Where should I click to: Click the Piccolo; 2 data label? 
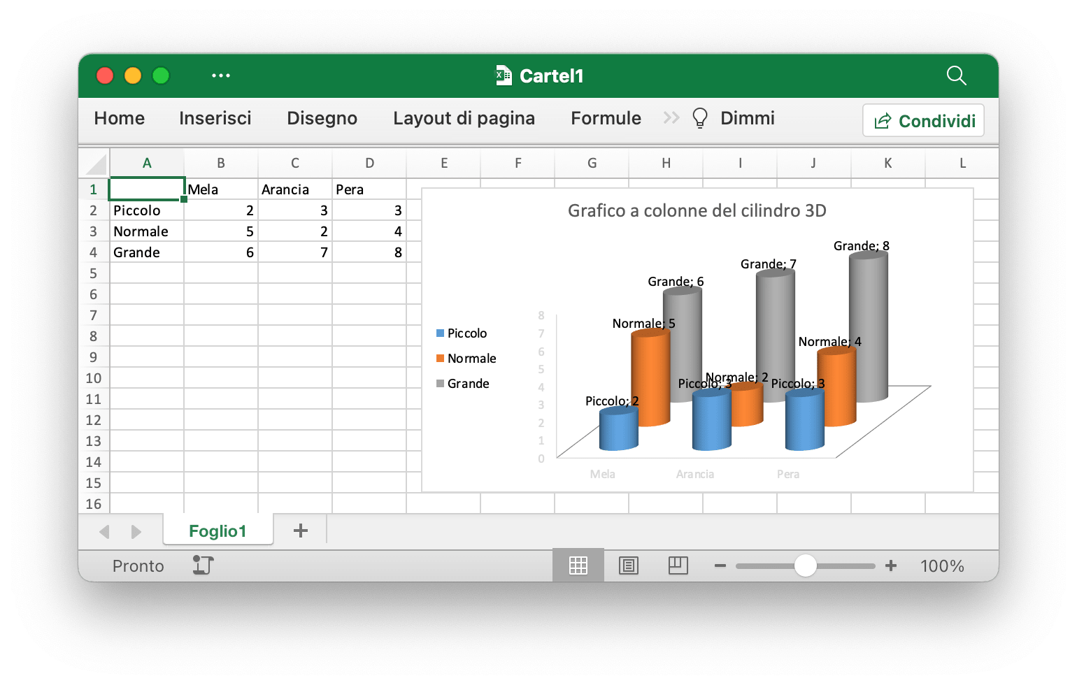pos(612,401)
